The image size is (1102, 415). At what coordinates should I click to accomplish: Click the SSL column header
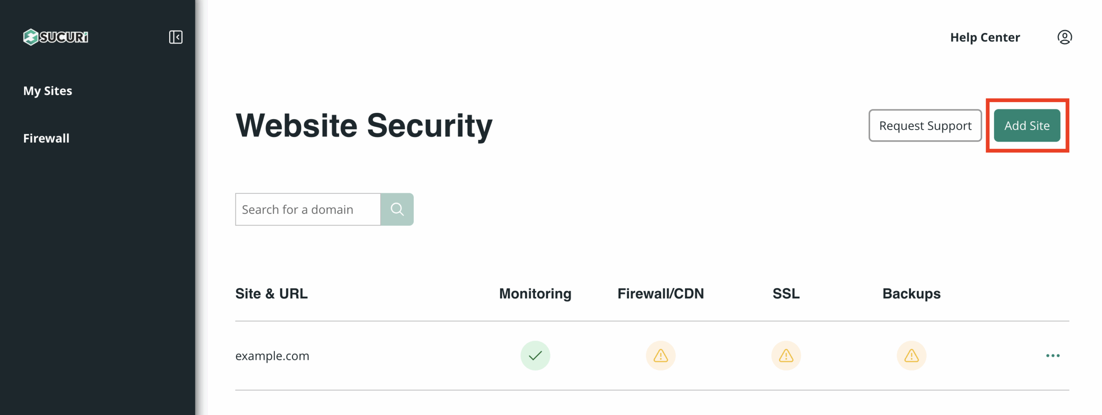point(786,293)
